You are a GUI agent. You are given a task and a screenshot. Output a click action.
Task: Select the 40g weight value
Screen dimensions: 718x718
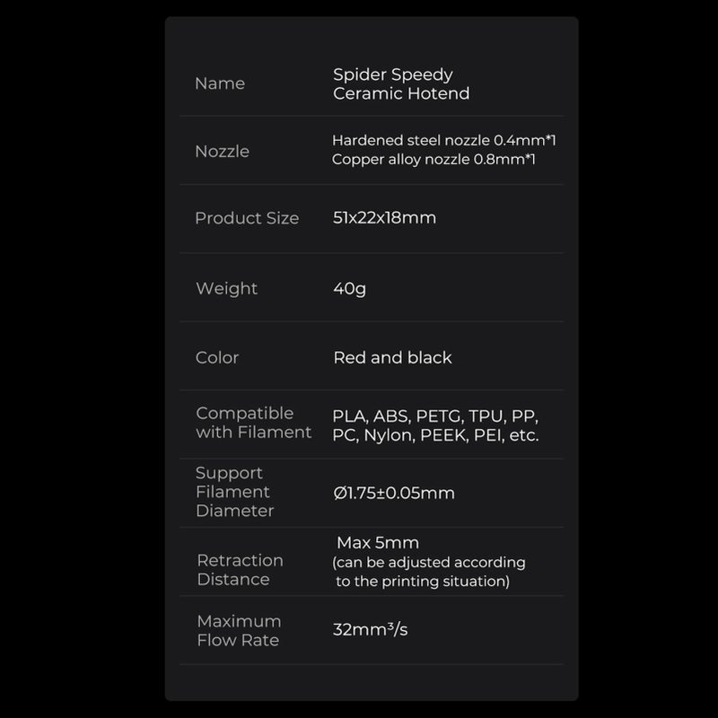coord(349,289)
